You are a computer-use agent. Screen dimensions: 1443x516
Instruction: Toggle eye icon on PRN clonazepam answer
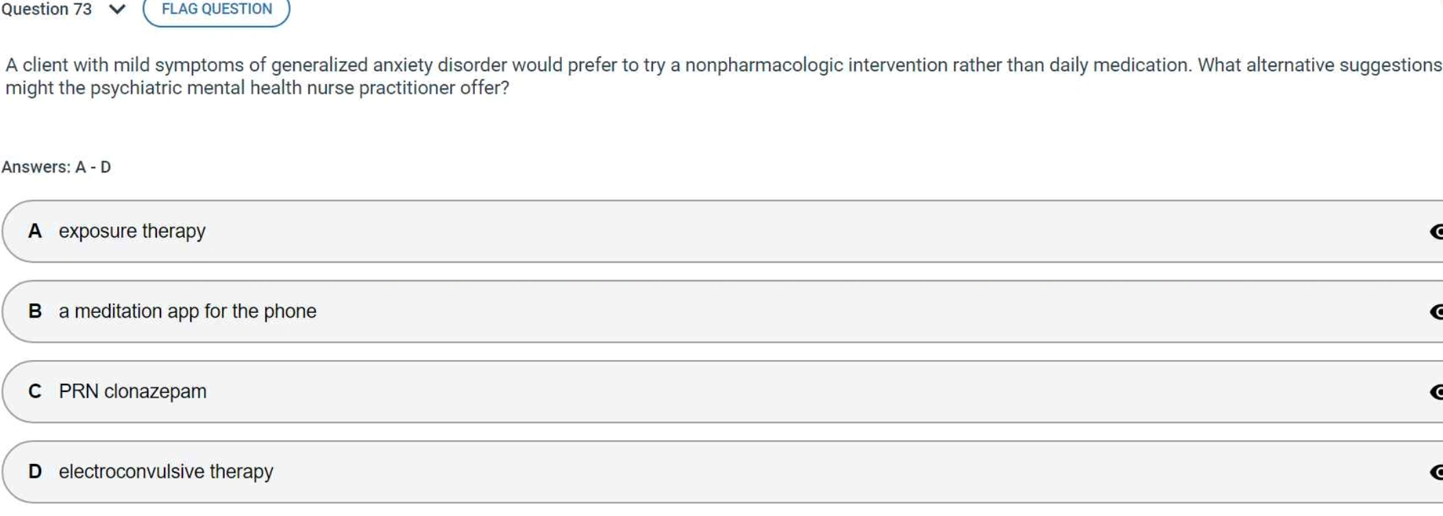pyautogui.click(x=1436, y=392)
